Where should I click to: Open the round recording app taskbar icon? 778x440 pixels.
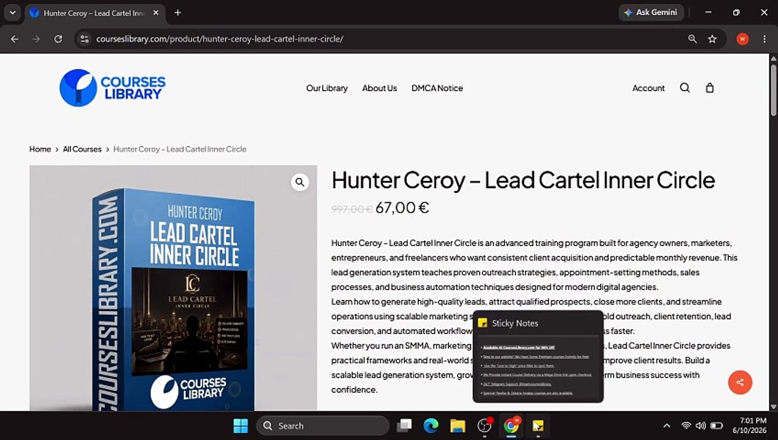(485, 426)
